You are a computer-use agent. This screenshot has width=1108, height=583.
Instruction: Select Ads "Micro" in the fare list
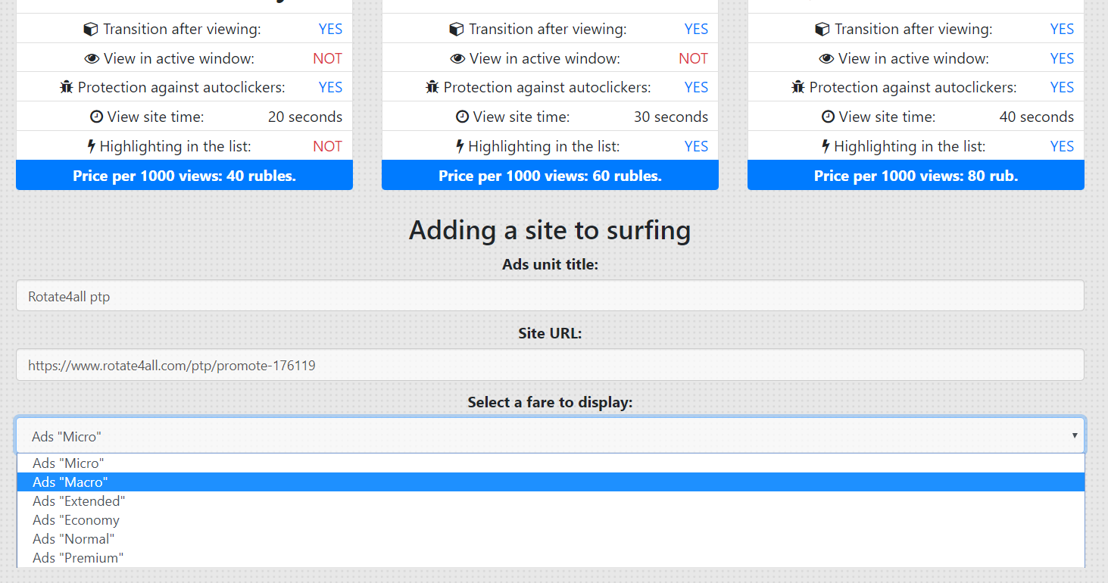68,463
